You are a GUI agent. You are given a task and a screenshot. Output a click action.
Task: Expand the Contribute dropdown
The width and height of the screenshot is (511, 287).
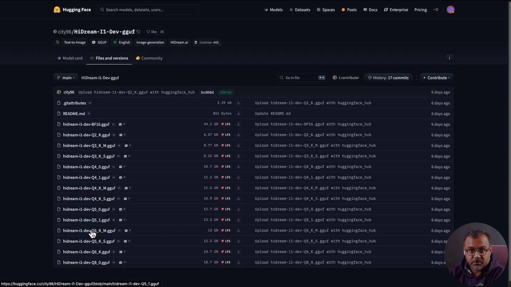coord(436,78)
